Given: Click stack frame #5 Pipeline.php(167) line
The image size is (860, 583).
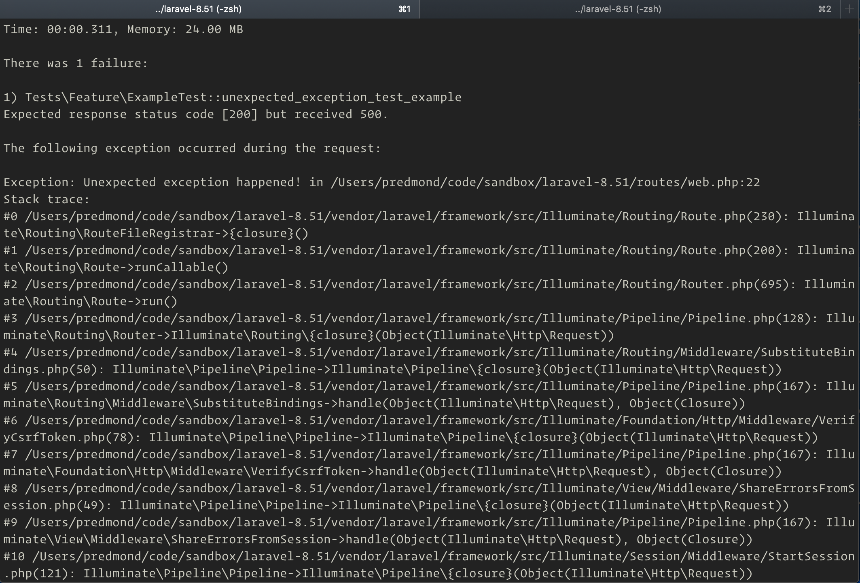Looking at the screenshot, I should coord(429,387).
